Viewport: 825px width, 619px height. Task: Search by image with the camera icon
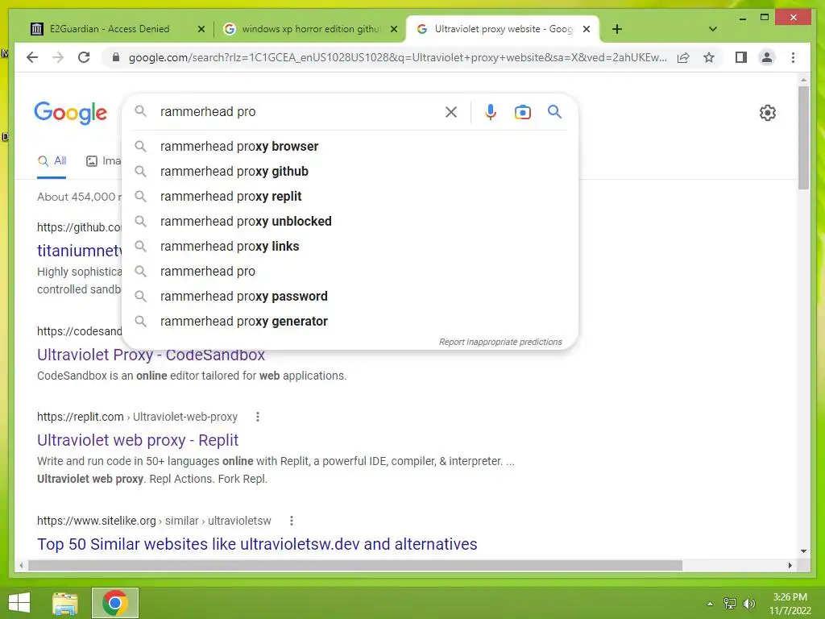pyautogui.click(x=522, y=112)
